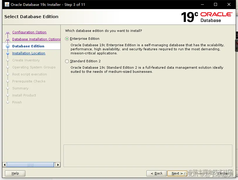Screen dimensions: 238x180
Task: Go to the Installation Location step
Action: coord(29,53)
